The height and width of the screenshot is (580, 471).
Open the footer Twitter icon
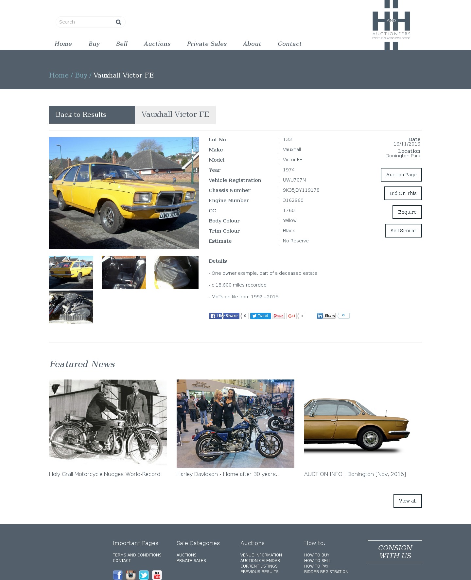(144, 575)
